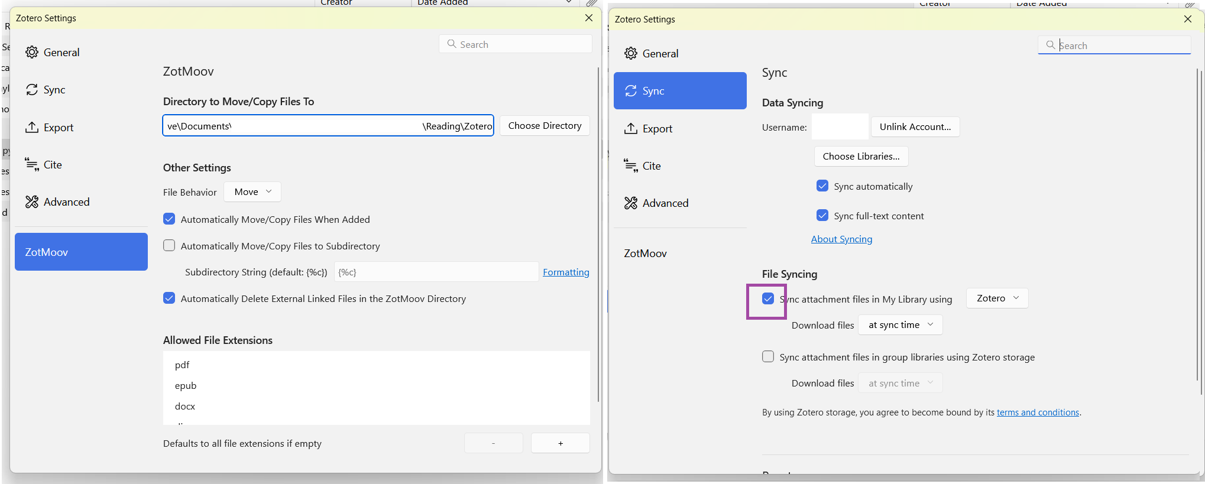Click search magnifier icon in left settings window
This screenshot has height=484, width=1205.
click(452, 44)
